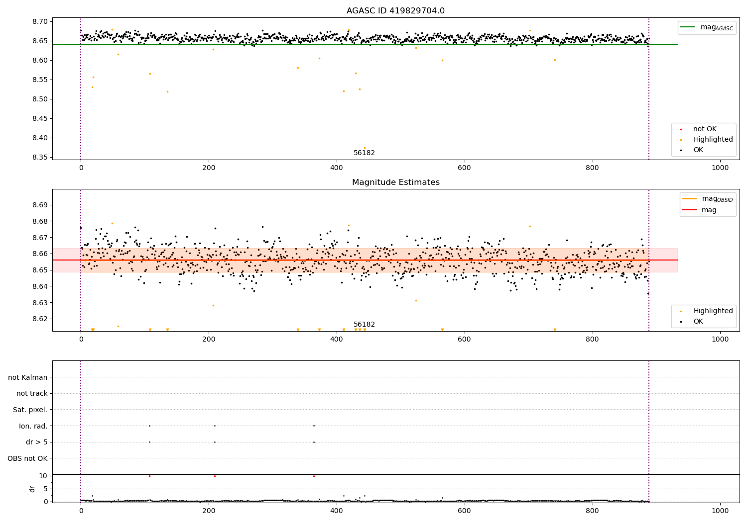Click the red dot marker beside 'not OK' legend

681,130
